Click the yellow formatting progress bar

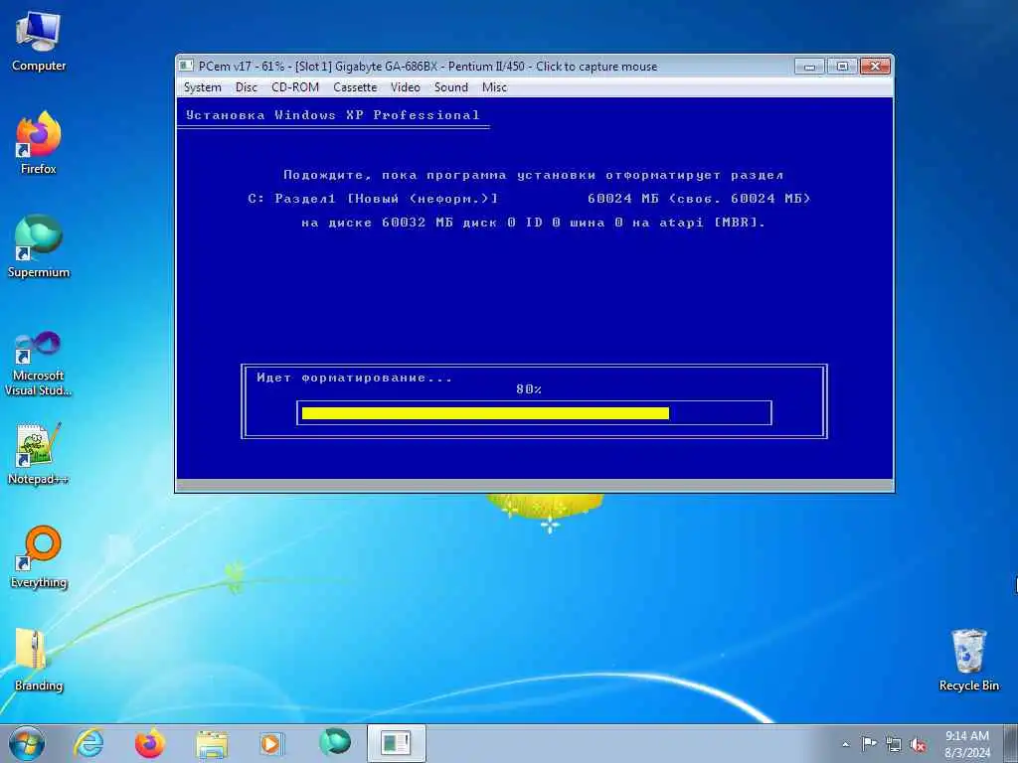485,413
